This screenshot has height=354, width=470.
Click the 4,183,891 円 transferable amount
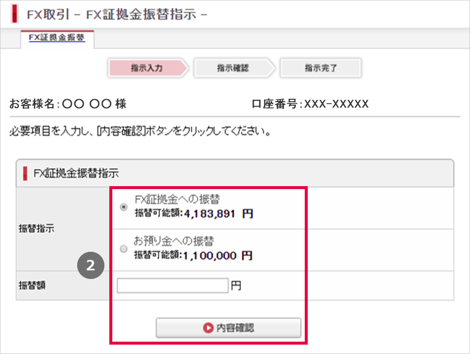(x=218, y=214)
